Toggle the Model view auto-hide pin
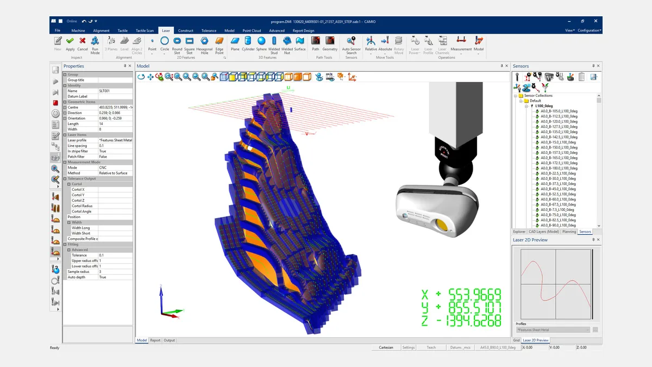The height and width of the screenshot is (367, 652). [x=501, y=66]
